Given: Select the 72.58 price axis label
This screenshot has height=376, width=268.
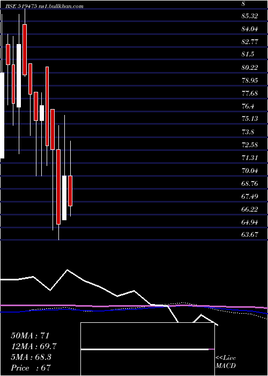Looking at the screenshot, I should 250,145.
